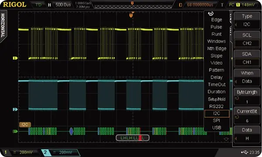Click the cyan channel 2 ground marker

[15, 109]
